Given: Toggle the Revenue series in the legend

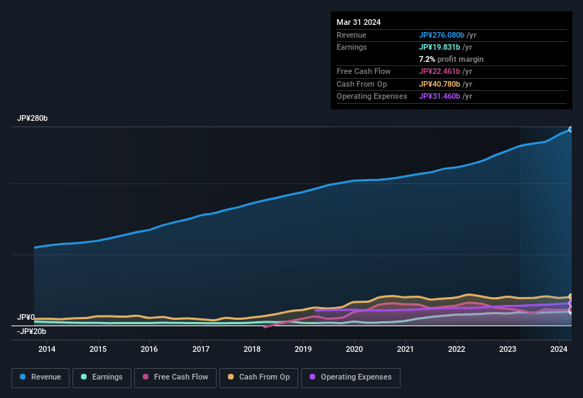Looking at the screenshot, I should click(x=40, y=377).
